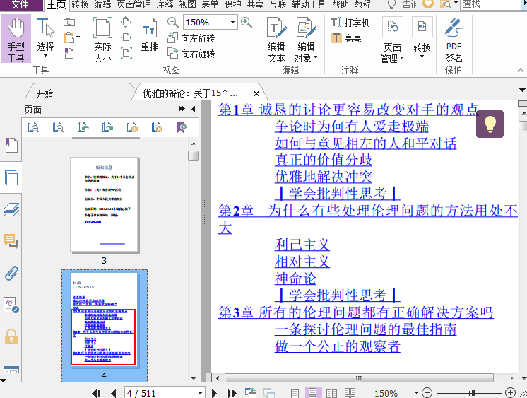
Task: Open the 文件 file menu
Action: pyautogui.click(x=20, y=5)
